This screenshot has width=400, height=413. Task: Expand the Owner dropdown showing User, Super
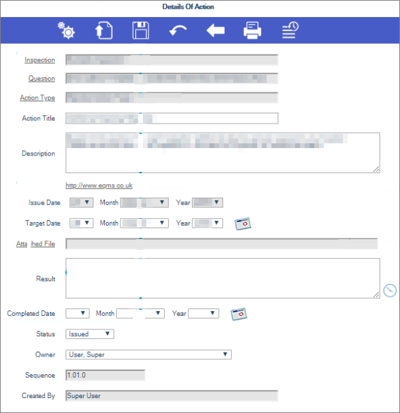click(x=148, y=355)
